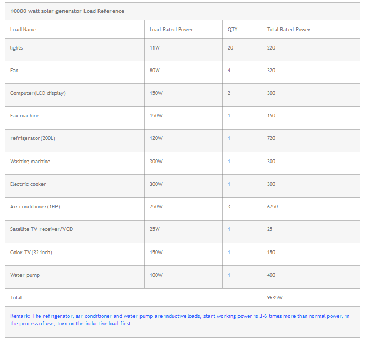Select the 'QTY' column header
This screenshot has height=343, width=365.
tap(232, 30)
